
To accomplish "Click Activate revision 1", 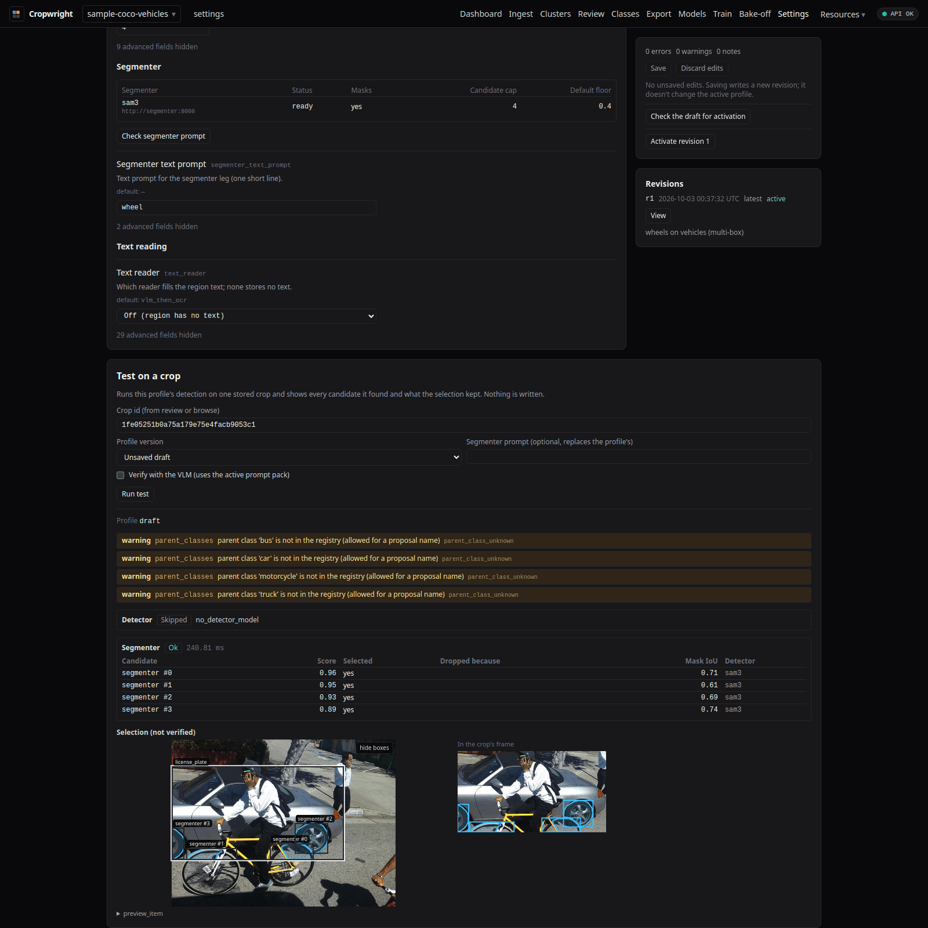I will coord(680,142).
